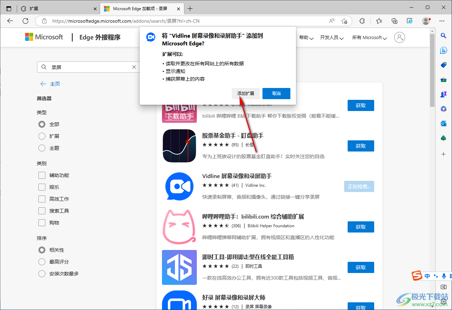Open the Vidline 屏幕录像和录屏助手 title
Viewport: 452px width, 310px height.
click(237, 176)
